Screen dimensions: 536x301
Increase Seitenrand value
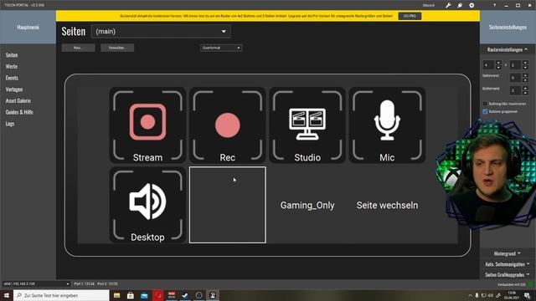(x=525, y=75)
